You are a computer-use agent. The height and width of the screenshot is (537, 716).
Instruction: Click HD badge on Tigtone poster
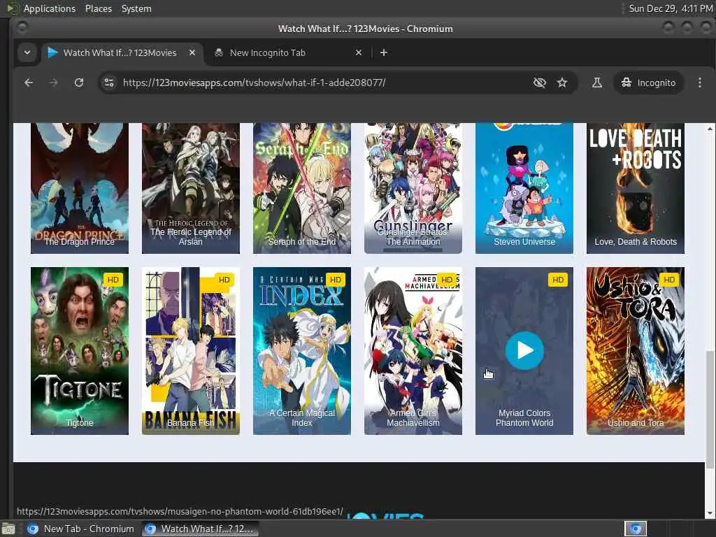click(x=113, y=280)
